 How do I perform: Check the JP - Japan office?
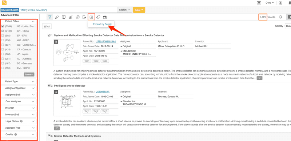point(3,54)
